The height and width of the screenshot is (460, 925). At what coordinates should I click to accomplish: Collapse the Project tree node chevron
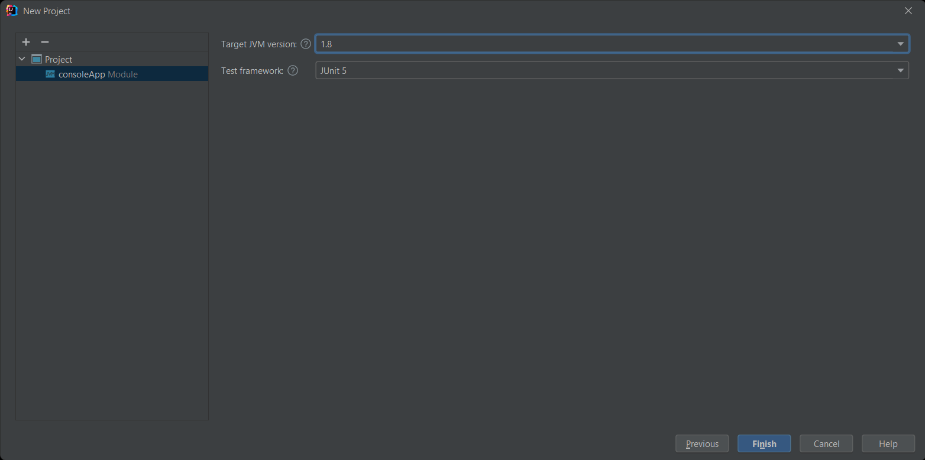click(22, 59)
